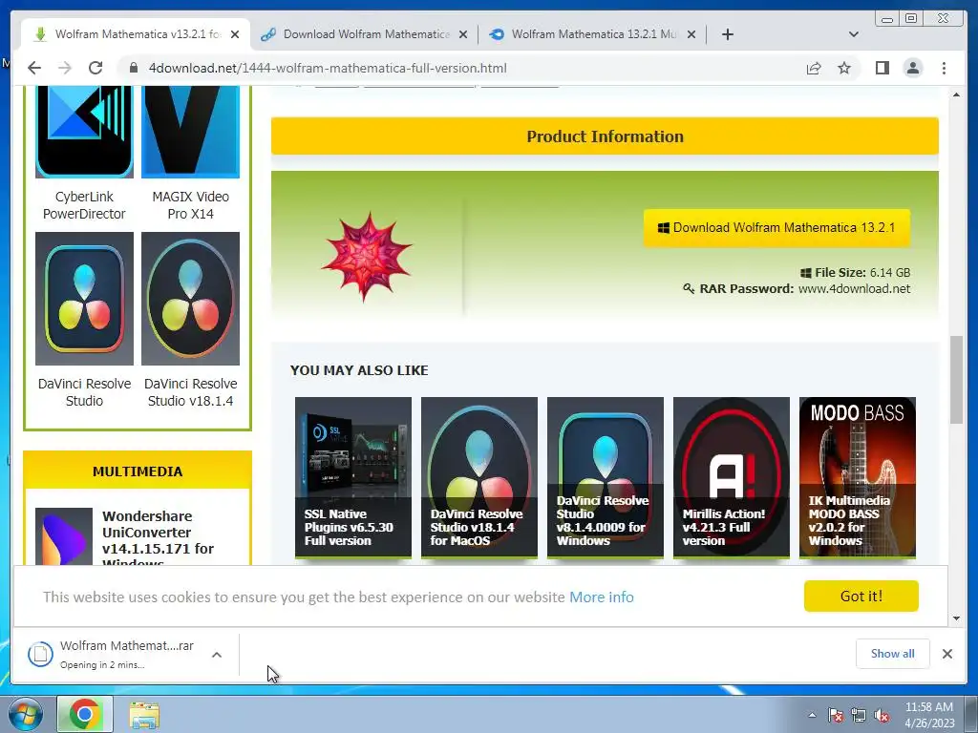
Task: Click the 'CyberLink PowerDirector' text link
Action: (84, 205)
